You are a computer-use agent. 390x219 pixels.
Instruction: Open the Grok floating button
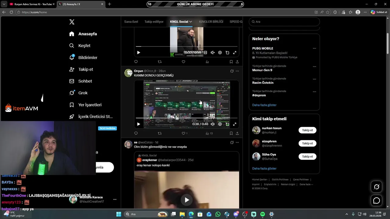[x=377, y=187]
